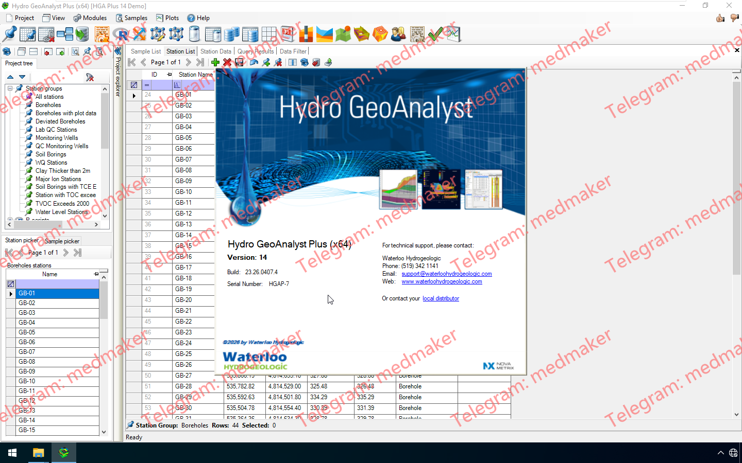Click the project tree horizontal scrollbar
742x463 pixels.
[x=53, y=225]
